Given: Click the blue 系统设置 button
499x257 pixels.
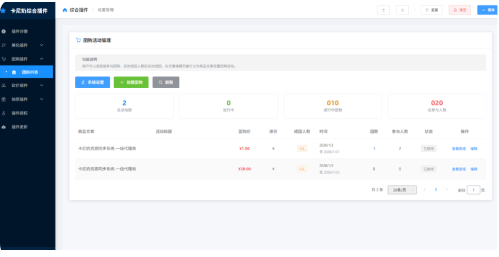Looking at the screenshot, I should (x=92, y=83).
